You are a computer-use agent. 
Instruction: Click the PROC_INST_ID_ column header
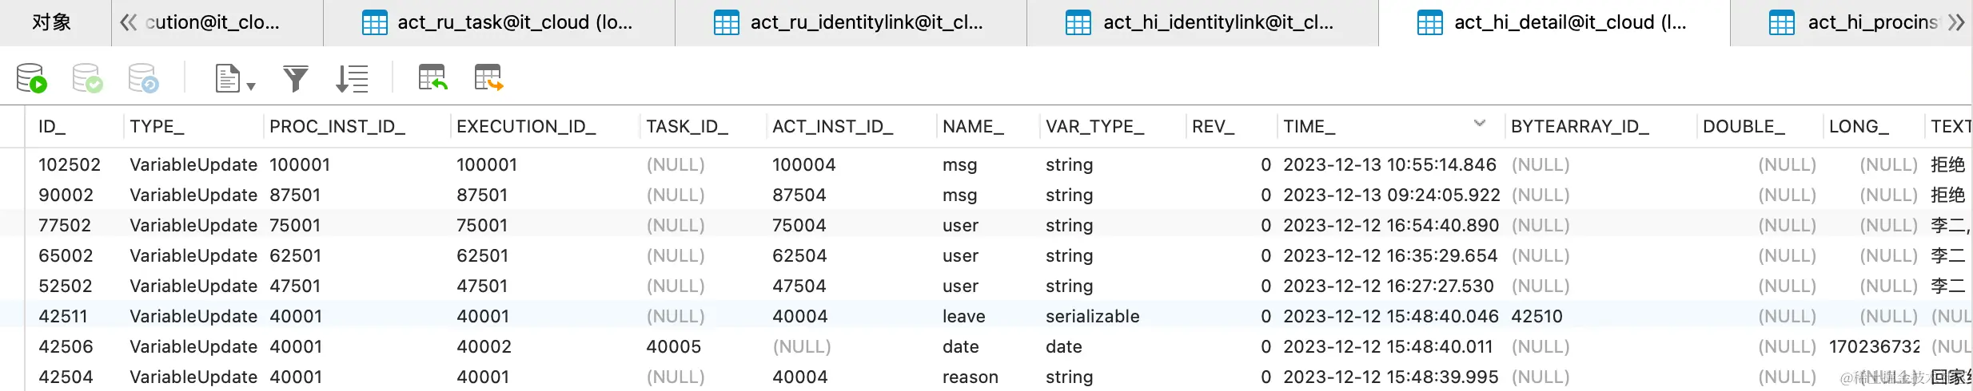337,126
